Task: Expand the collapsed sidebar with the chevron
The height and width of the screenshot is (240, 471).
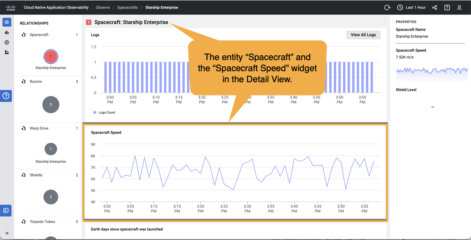Action: (x=7, y=233)
